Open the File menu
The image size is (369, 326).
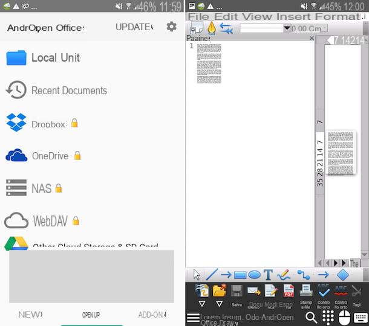click(x=198, y=17)
